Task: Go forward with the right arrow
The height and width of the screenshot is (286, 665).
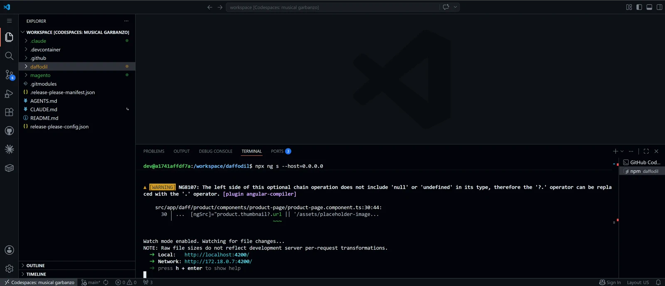Action: 220,7
